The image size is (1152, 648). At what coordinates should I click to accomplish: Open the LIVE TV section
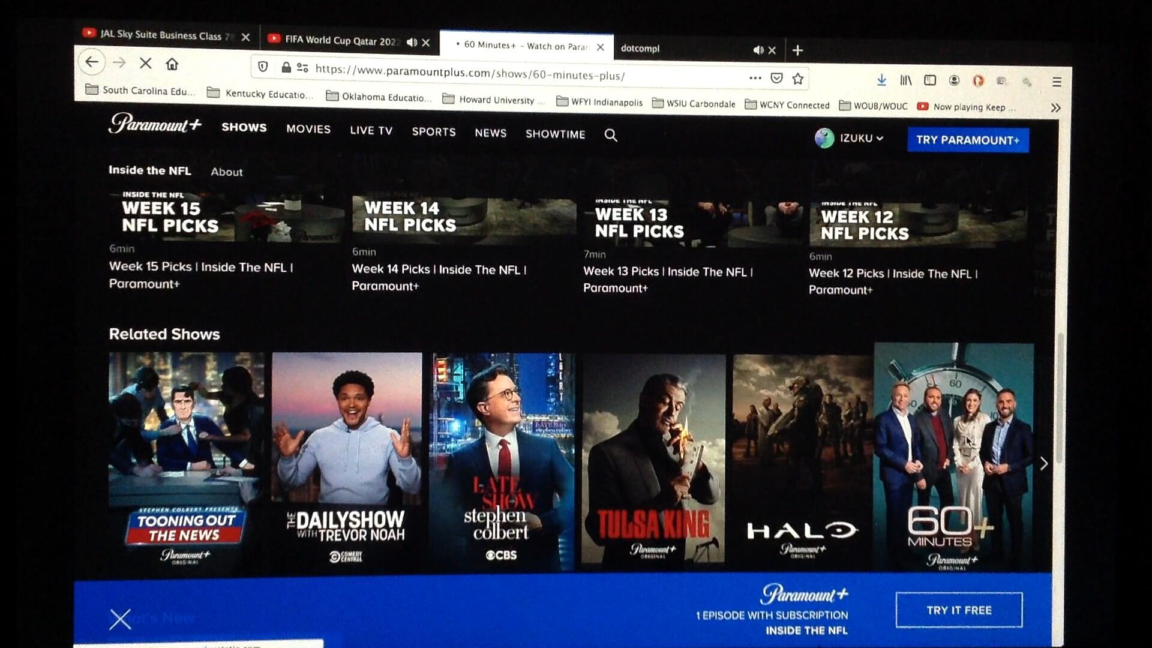pyautogui.click(x=371, y=131)
